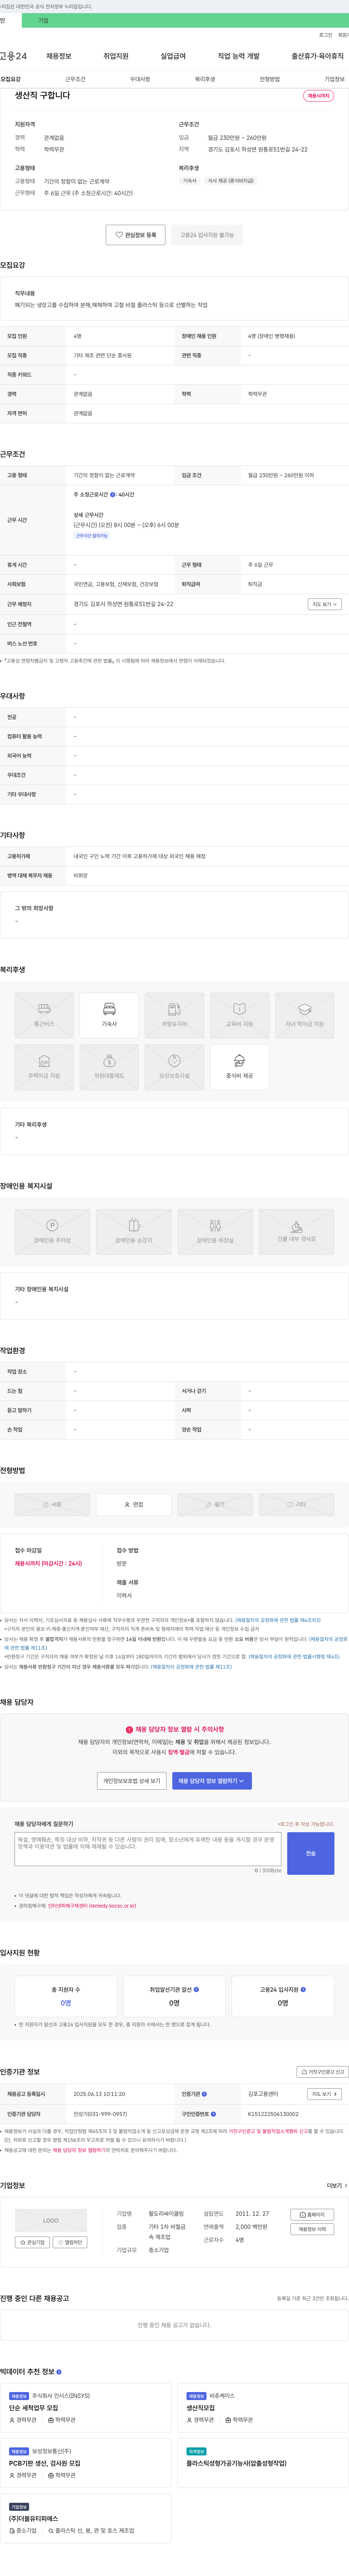Click the 주택자금 지원 welfare icon
The image size is (349, 2576).
(x=44, y=1067)
